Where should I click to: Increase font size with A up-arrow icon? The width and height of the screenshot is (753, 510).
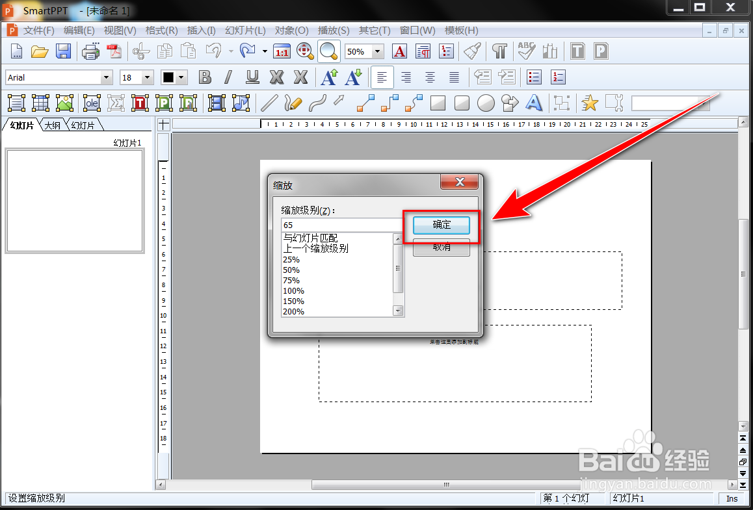[x=330, y=77]
